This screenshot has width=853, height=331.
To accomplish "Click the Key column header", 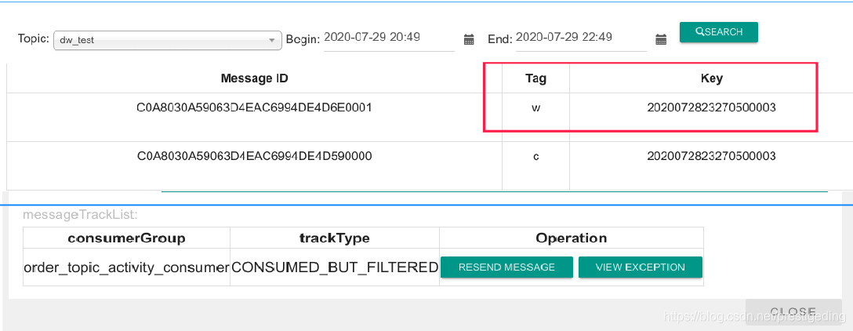I will point(711,78).
